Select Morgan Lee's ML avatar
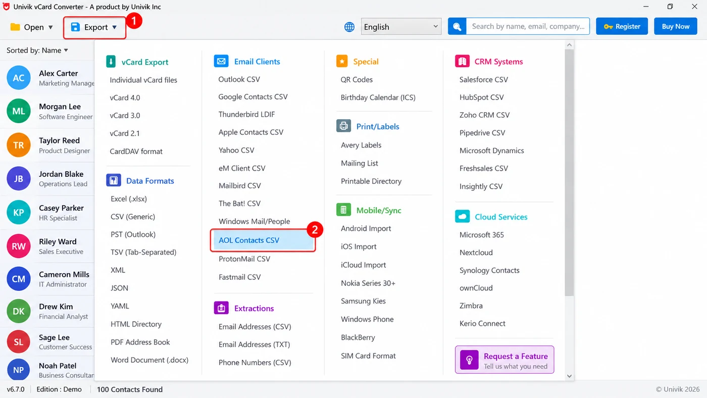The image size is (707, 398). pos(19,111)
